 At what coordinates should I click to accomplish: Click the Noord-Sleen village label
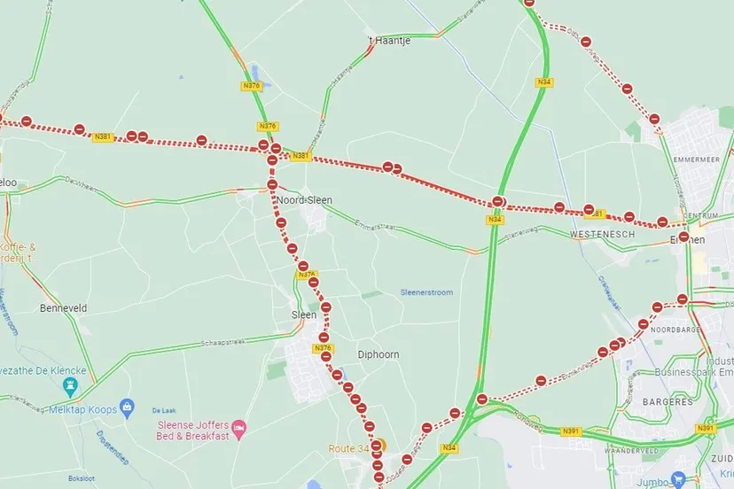click(x=304, y=200)
